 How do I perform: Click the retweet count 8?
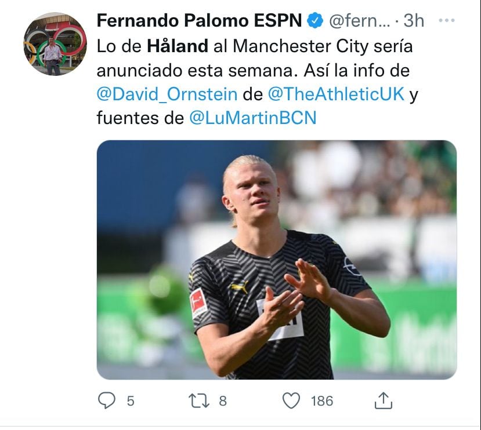point(223,400)
